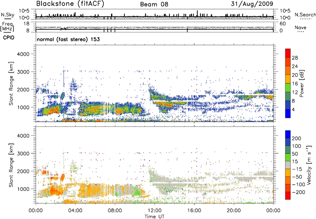
Task: Click the "Blackstone (fitACF)" title text
Action: coord(70,4)
